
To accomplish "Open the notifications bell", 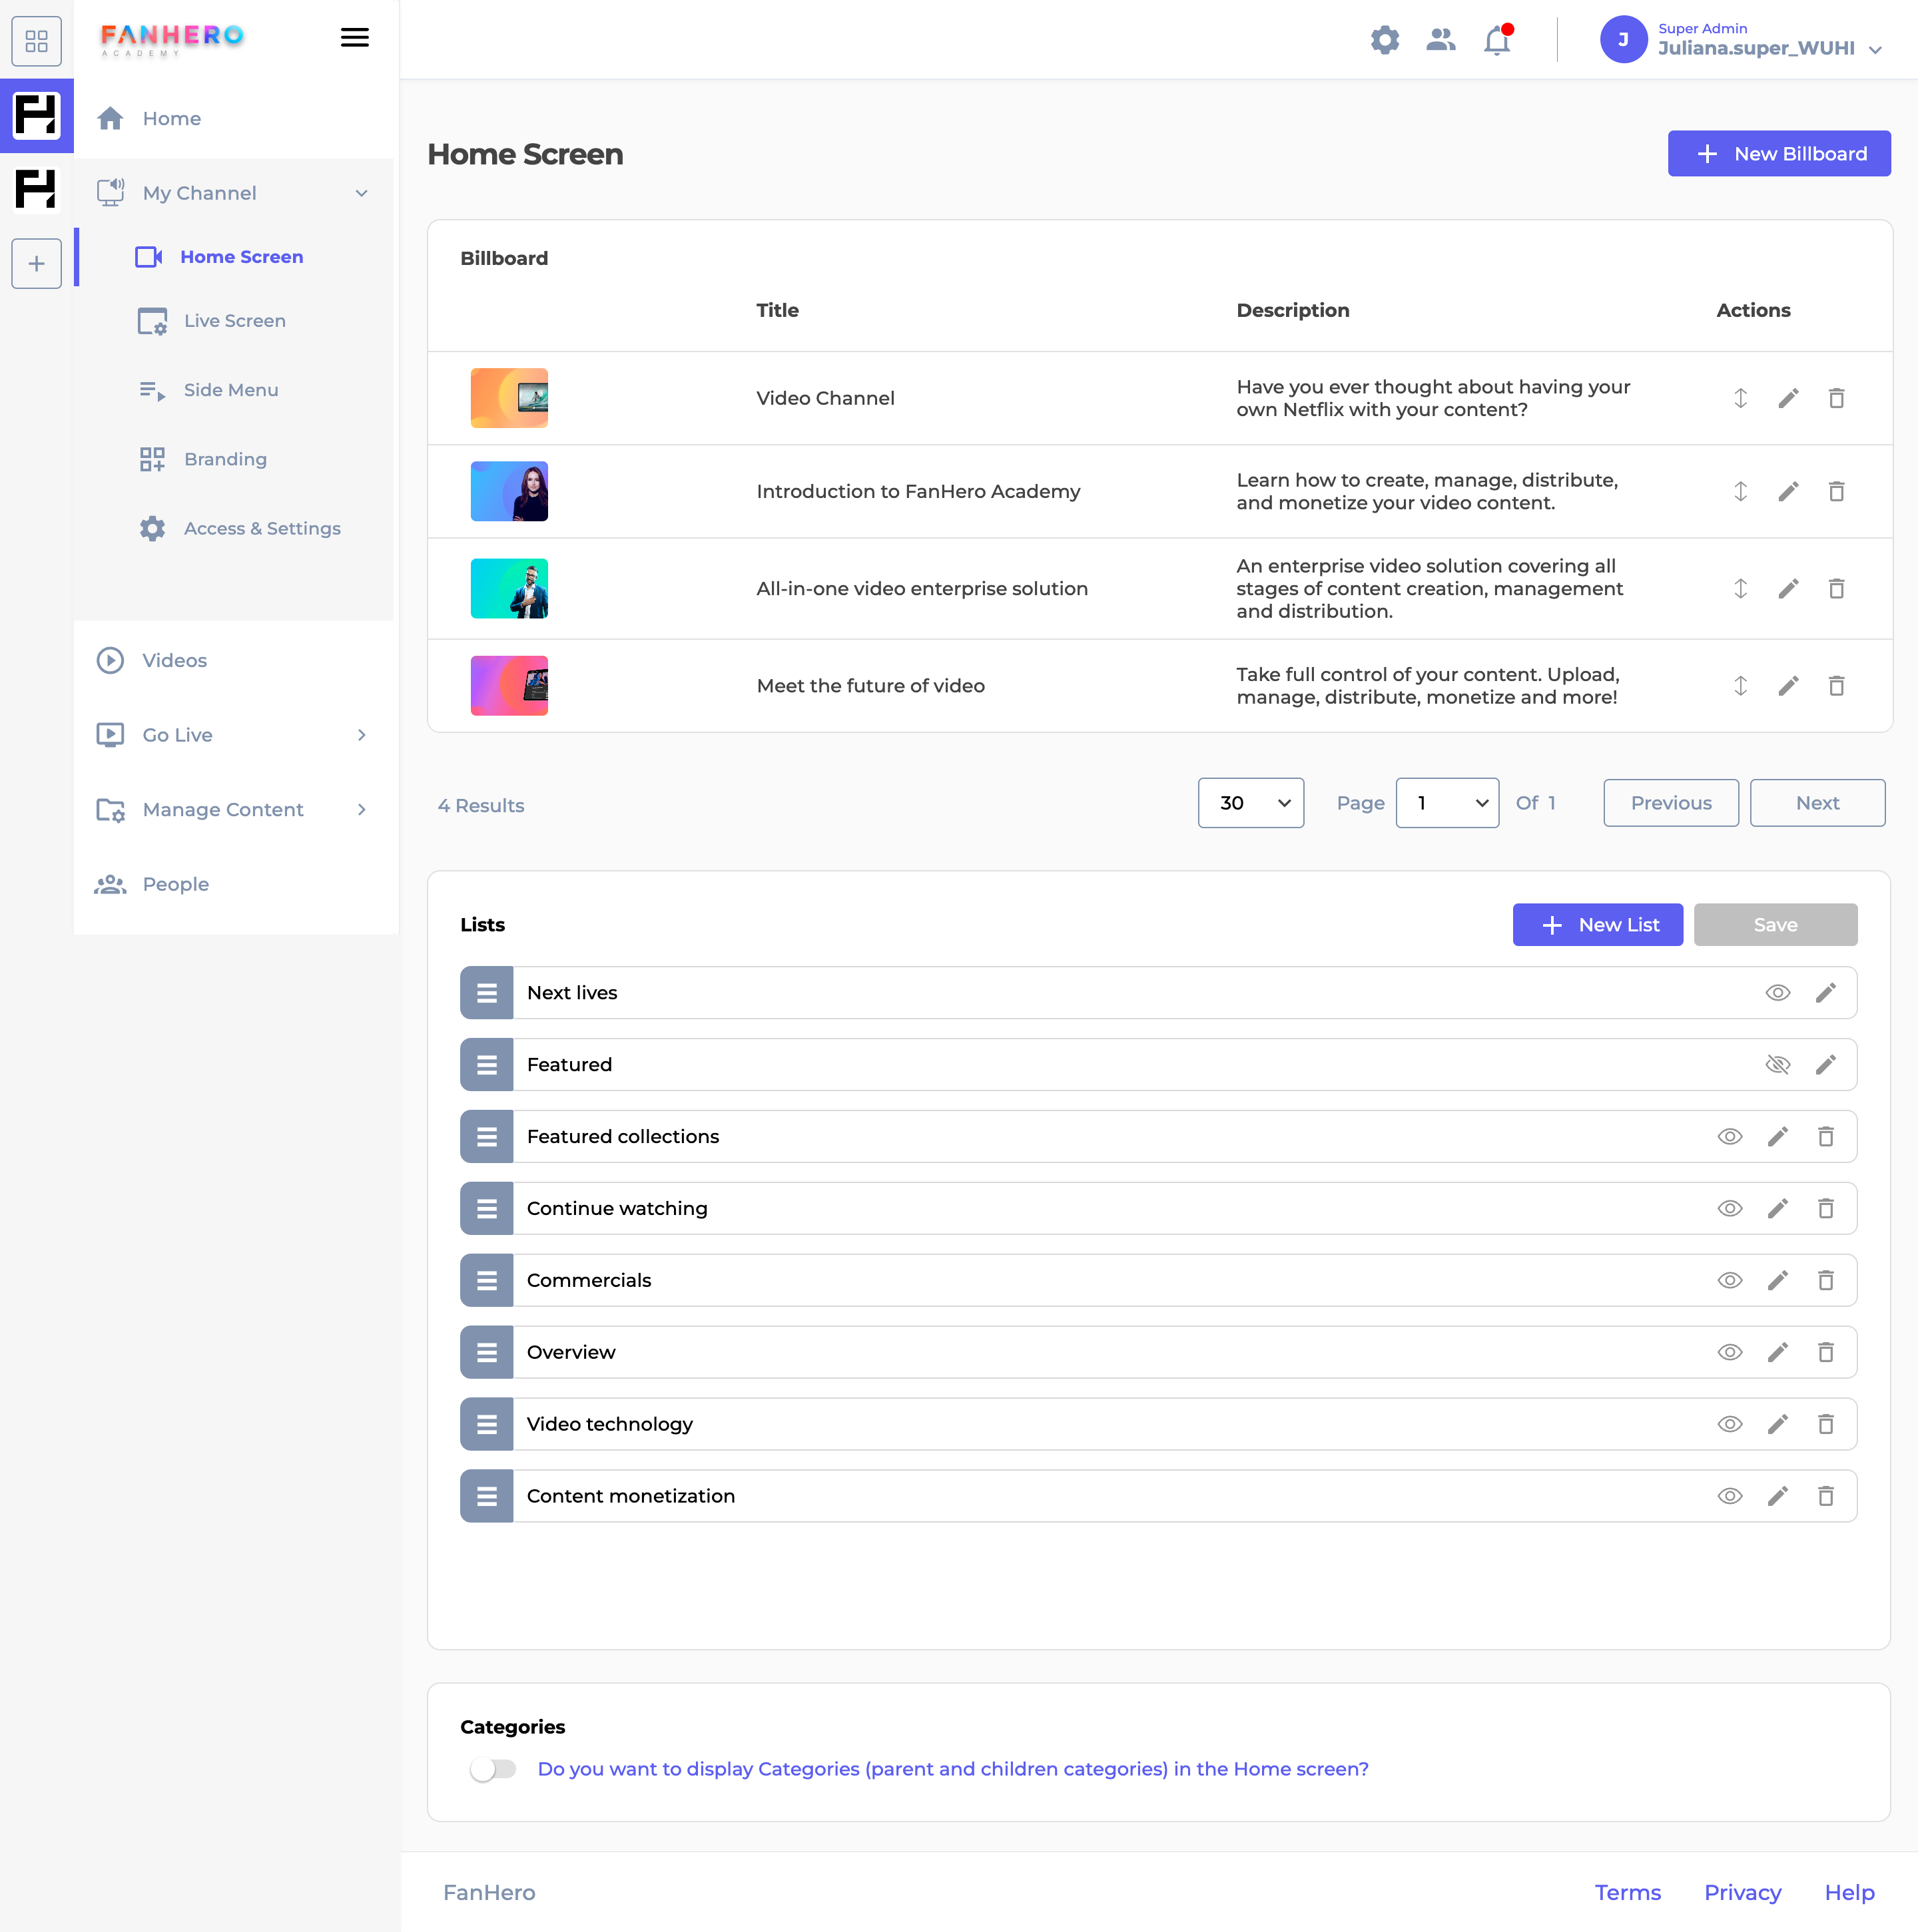I will coord(1498,40).
